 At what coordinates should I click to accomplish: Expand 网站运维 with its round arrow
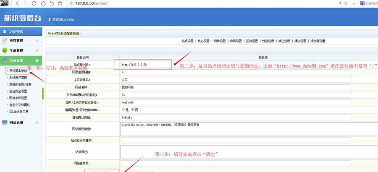click(37, 122)
